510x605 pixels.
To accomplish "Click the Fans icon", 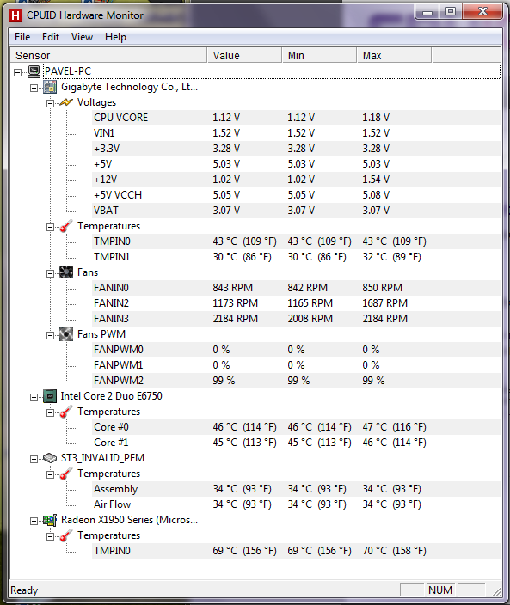I will (66, 272).
